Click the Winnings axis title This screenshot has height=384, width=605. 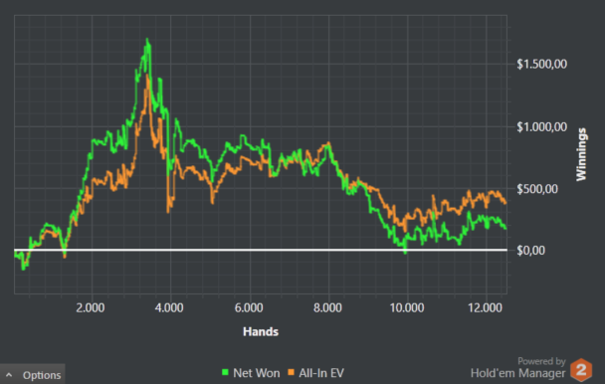click(581, 154)
